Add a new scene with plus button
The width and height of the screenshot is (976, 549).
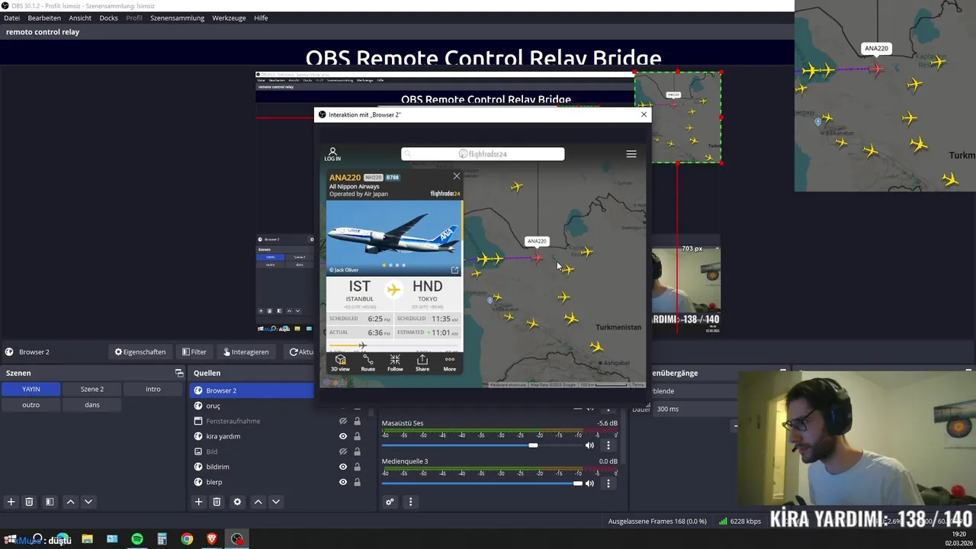point(11,502)
